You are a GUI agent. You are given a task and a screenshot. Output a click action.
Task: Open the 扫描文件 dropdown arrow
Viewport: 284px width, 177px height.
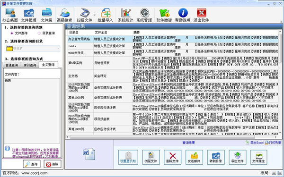click(x=95, y=15)
